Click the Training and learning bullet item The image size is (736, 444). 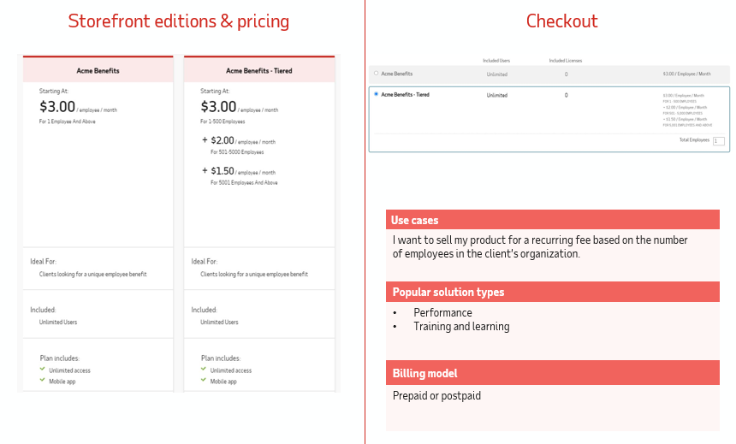coord(461,326)
